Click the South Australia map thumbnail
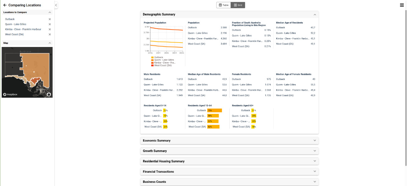Screen dimensions: 407x186 (27, 72)
